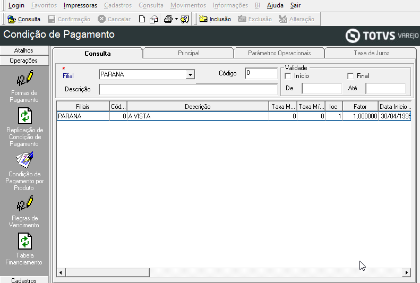The height and width of the screenshot is (283, 420).
Task: Click the Cadastros sidebar button at bottom
Action: pyautogui.click(x=24, y=280)
